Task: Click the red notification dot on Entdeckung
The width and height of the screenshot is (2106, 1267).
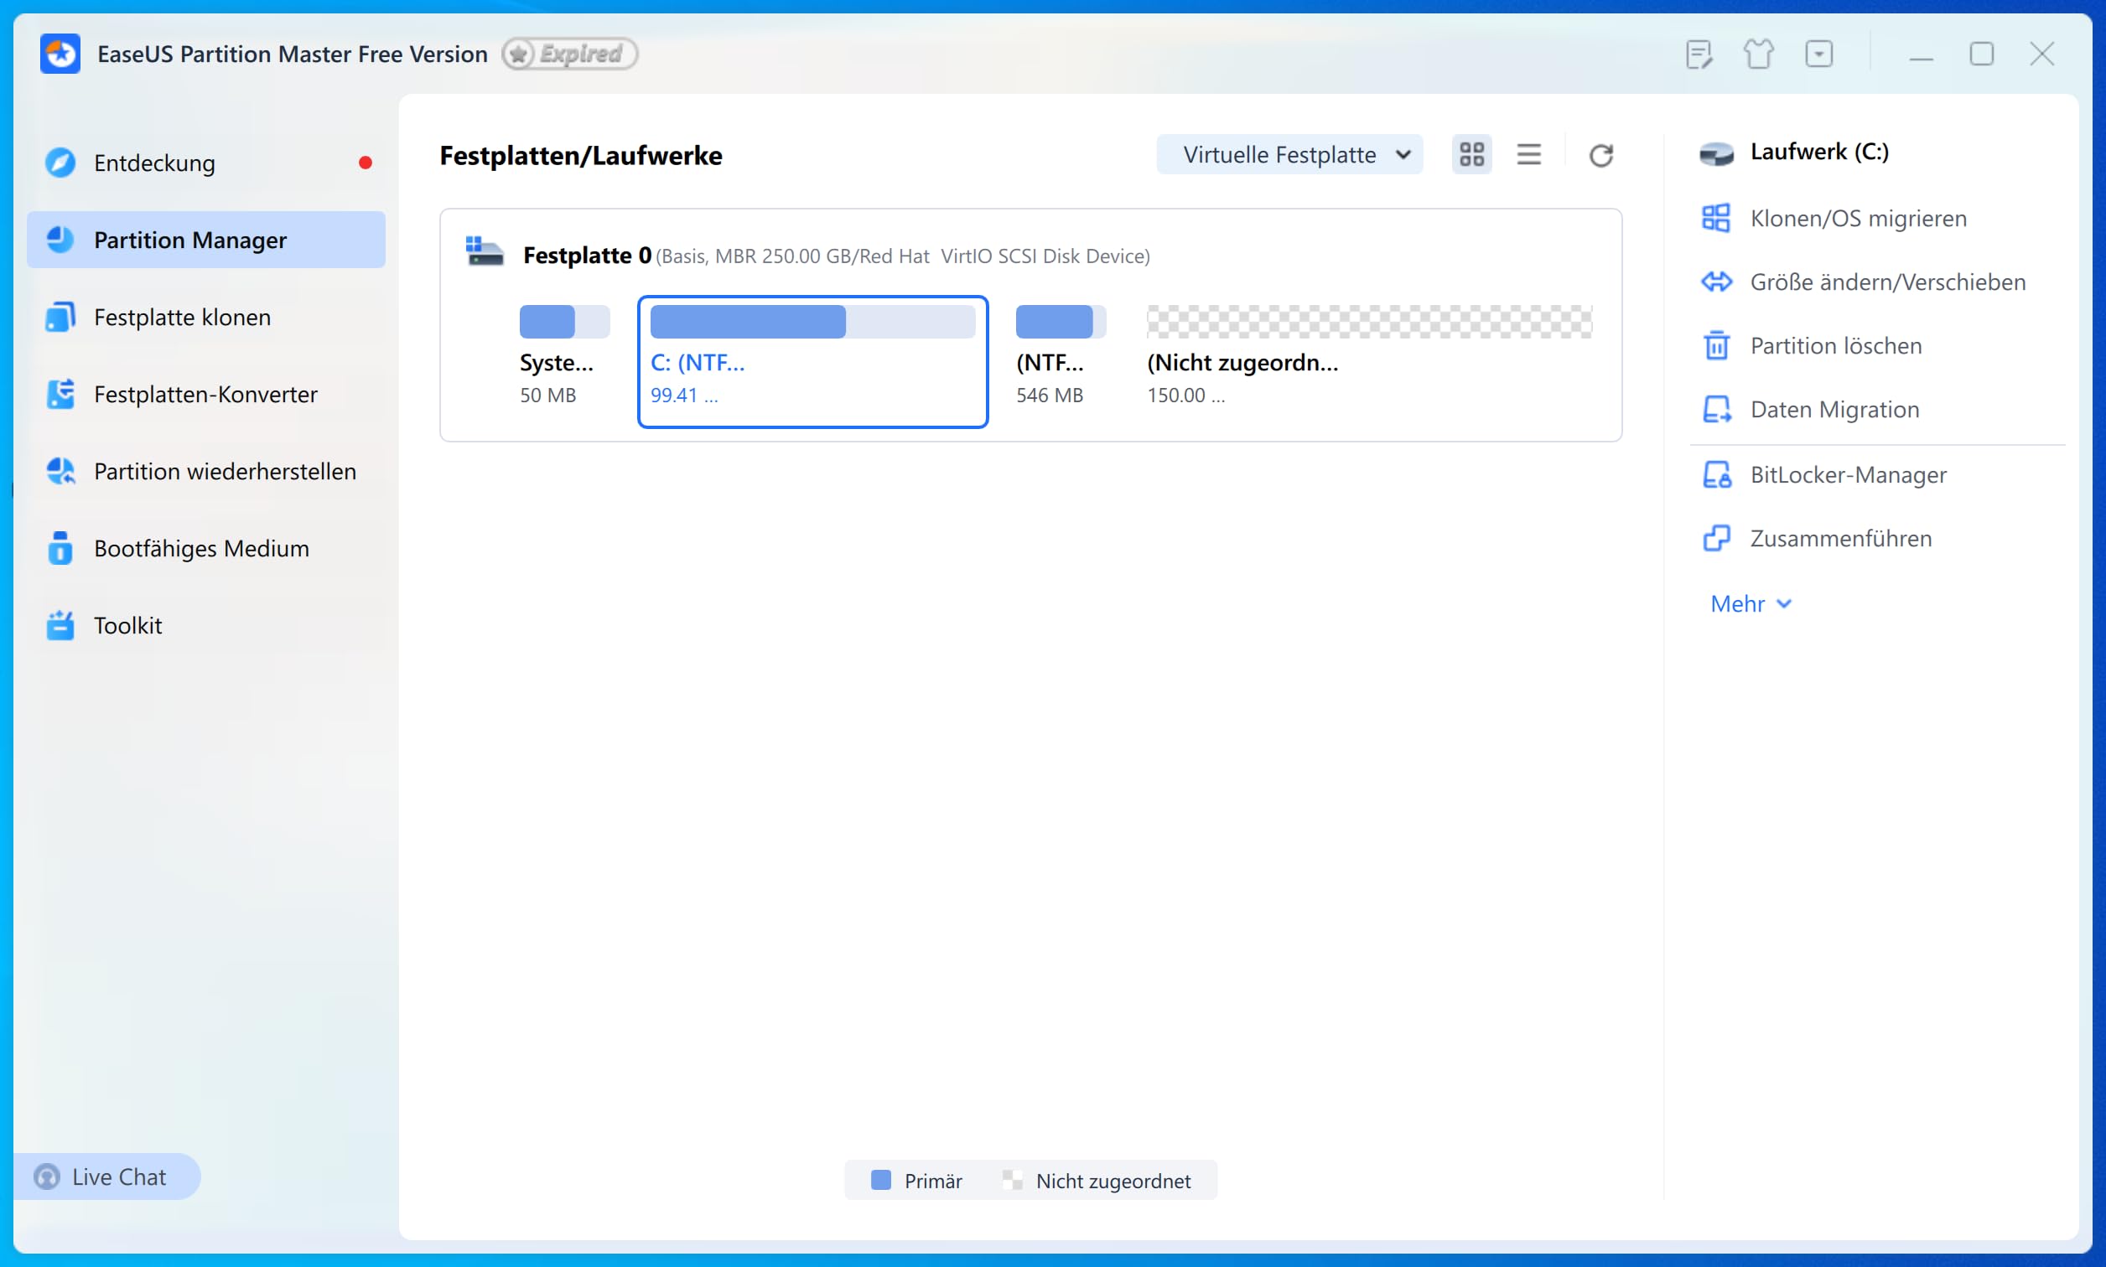Action: pyautogui.click(x=366, y=163)
